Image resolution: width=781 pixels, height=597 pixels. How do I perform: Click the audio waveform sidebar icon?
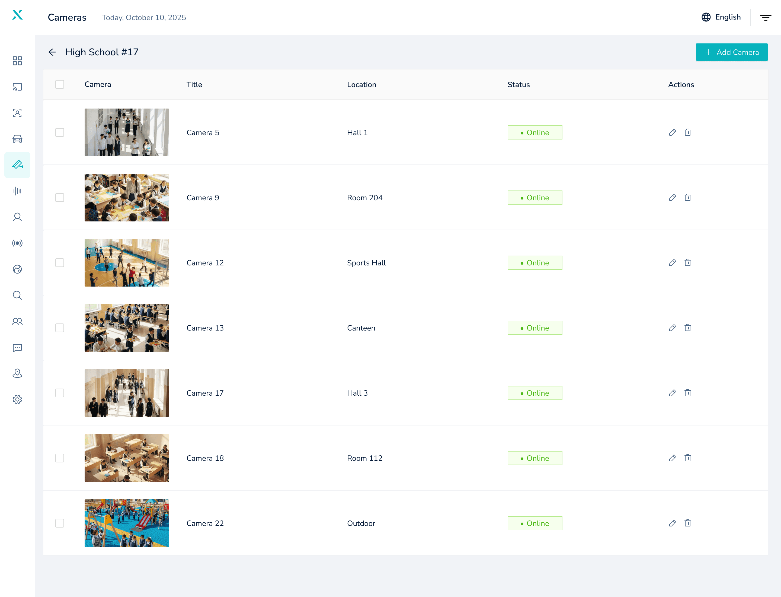pos(17,191)
